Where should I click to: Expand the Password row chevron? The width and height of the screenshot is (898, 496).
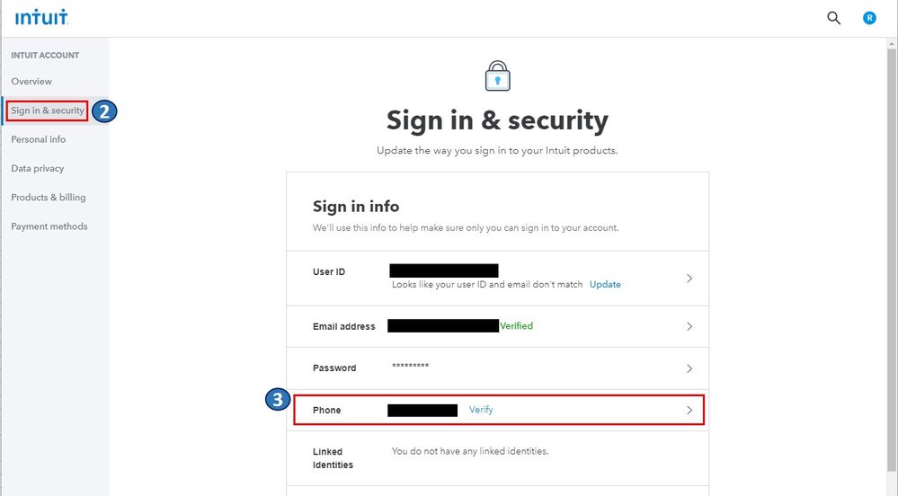click(689, 368)
